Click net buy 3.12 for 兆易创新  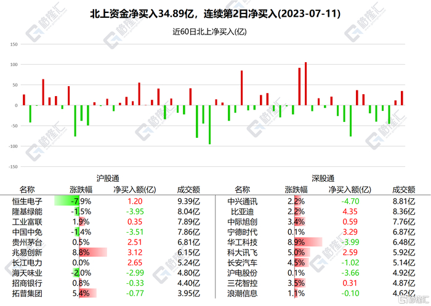pos(135,252)
